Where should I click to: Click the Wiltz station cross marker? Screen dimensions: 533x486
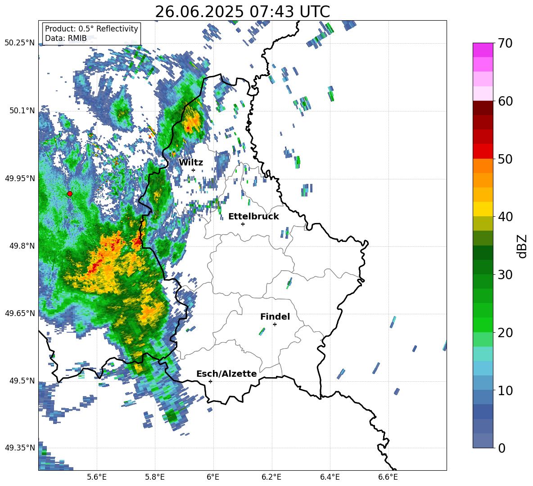pos(194,170)
